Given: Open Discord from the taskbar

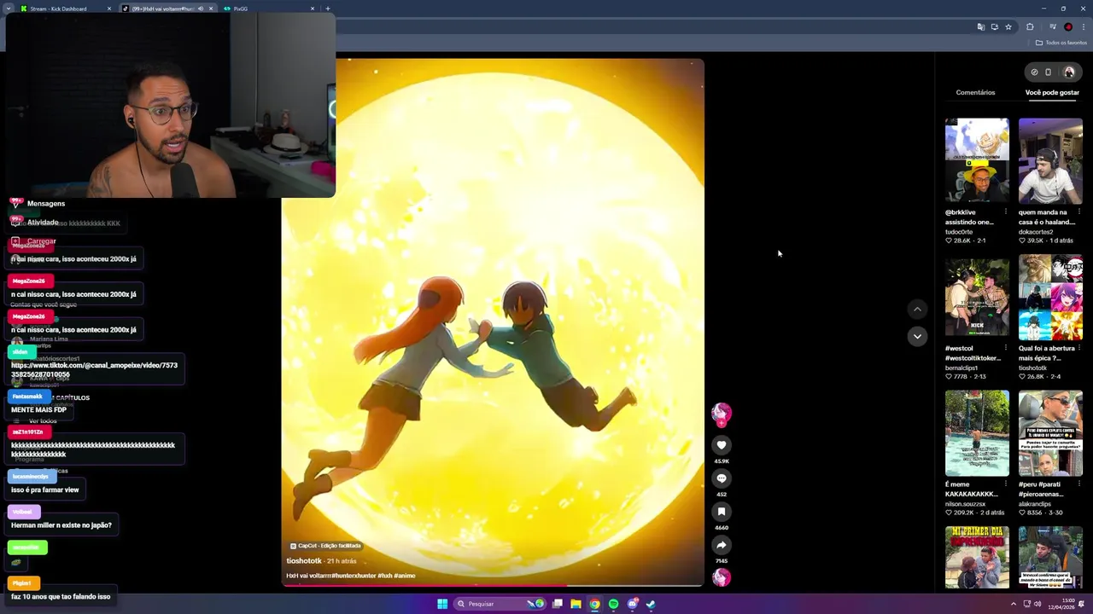Looking at the screenshot, I should (x=632, y=604).
